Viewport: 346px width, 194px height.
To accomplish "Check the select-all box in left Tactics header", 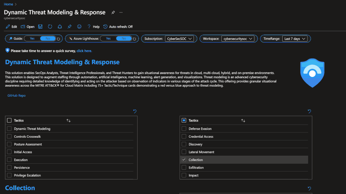I will coord(9,120).
